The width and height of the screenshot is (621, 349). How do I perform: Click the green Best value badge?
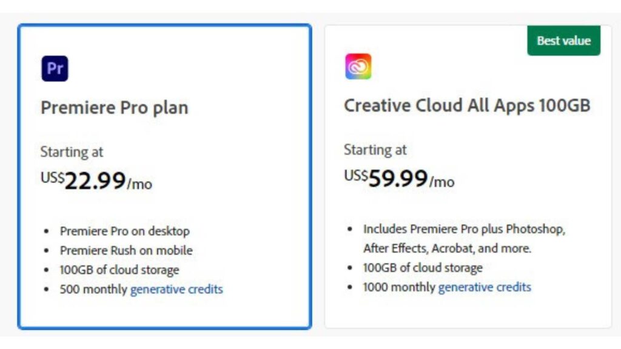click(x=563, y=41)
